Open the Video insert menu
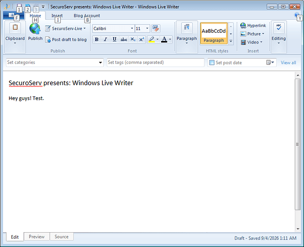 [251, 42]
